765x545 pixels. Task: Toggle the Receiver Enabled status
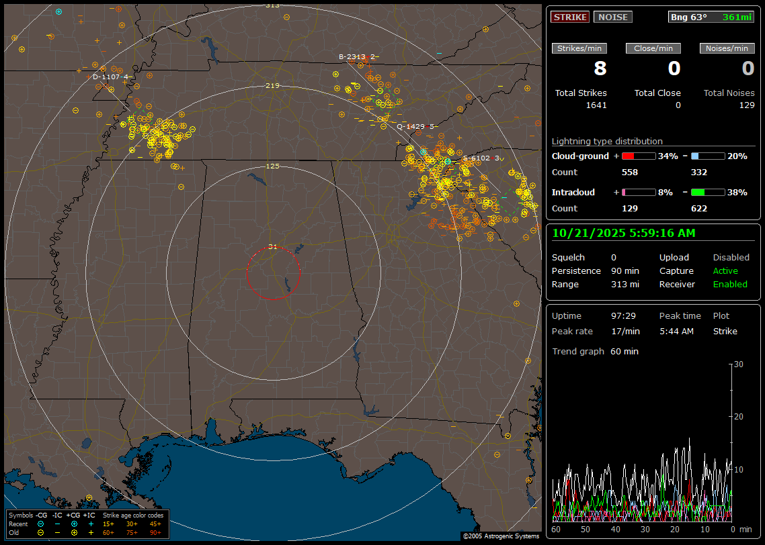tap(730, 284)
